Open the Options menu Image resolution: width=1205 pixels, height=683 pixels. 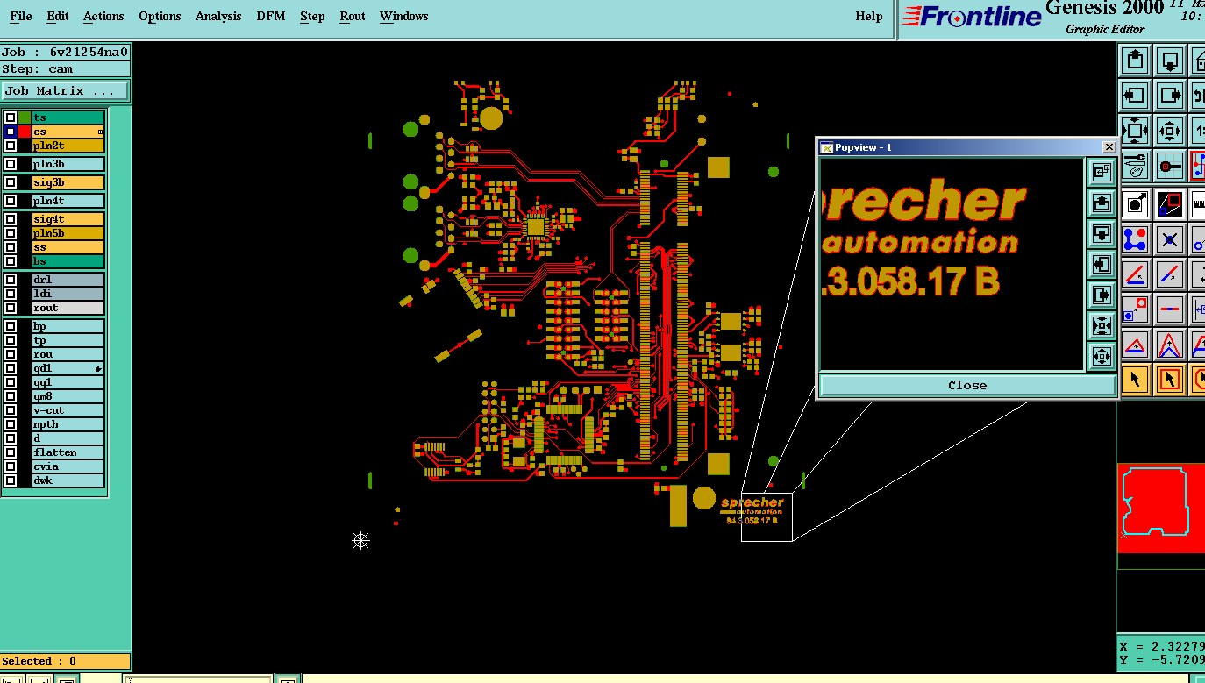160,16
